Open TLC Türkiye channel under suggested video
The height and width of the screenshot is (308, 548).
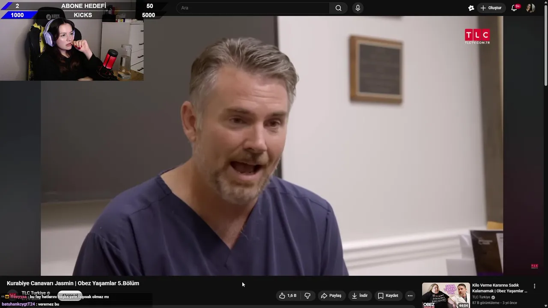point(481,297)
